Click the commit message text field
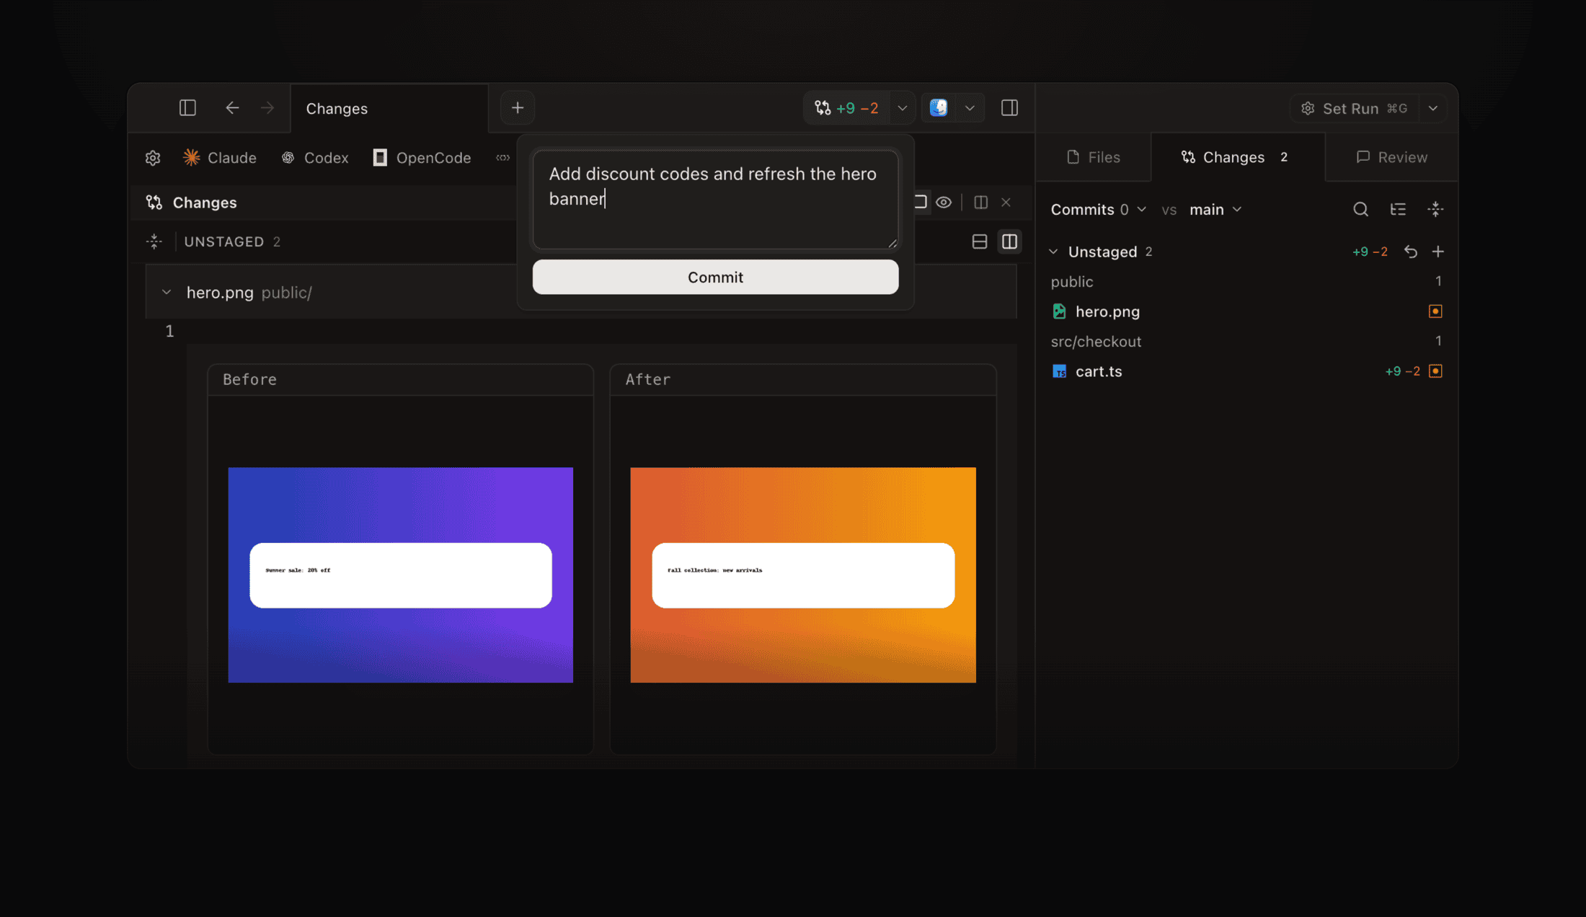This screenshot has height=917, width=1586. coord(715,200)
